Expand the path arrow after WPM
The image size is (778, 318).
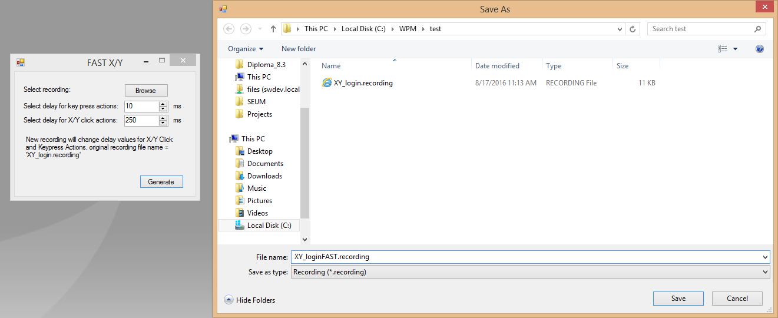[423, 29]
